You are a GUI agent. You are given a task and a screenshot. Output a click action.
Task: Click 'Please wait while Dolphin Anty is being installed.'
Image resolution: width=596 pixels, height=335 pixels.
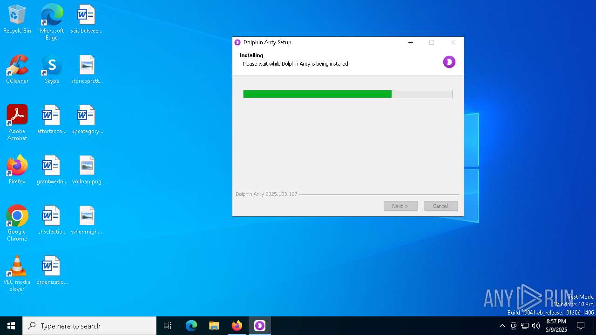coord(296,64)
